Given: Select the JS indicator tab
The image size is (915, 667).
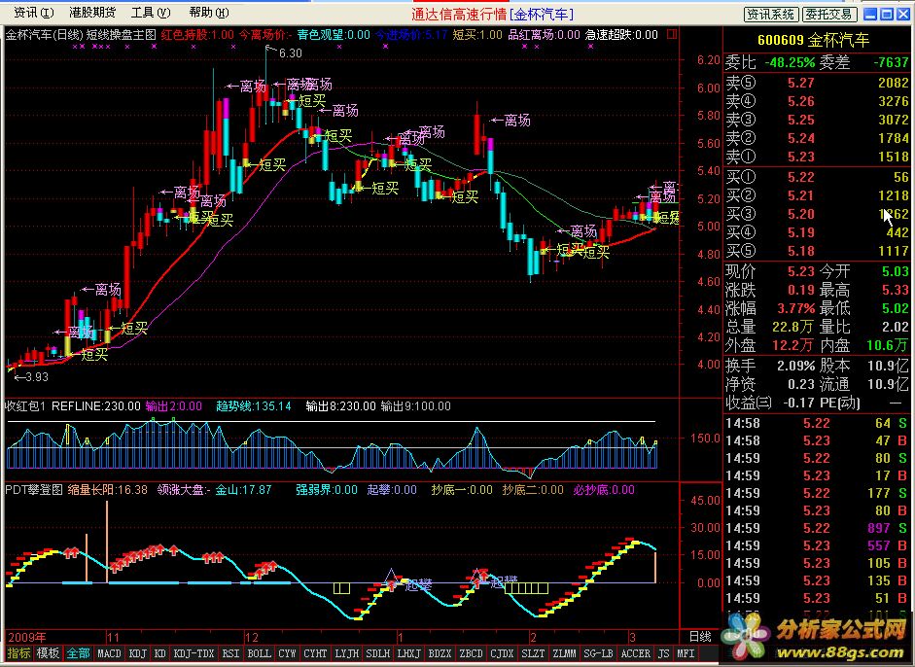Looking at the screenshot, I should pos(663,653).
